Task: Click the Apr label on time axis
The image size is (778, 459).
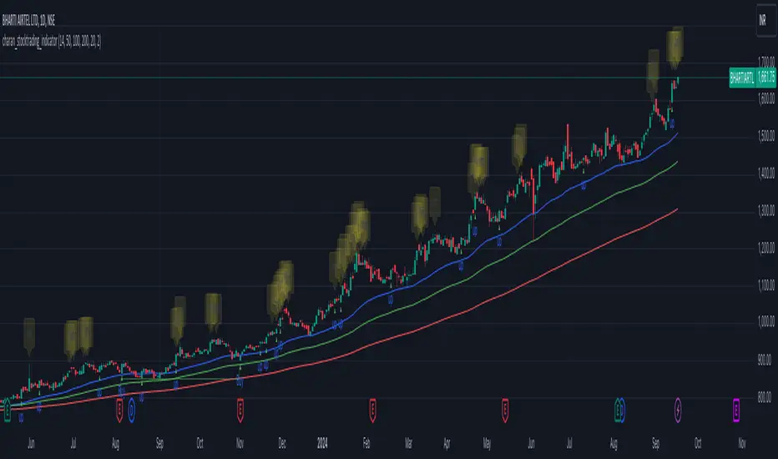Action: [x=447, y=444]
